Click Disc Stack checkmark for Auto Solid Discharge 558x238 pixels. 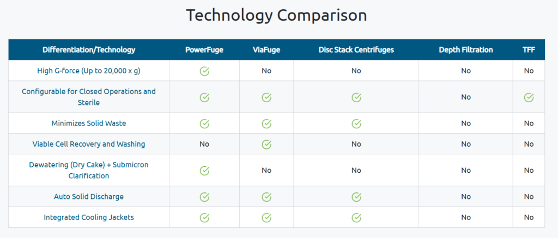356,197
